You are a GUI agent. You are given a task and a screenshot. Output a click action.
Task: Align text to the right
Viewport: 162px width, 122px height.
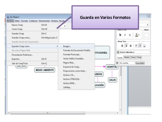pyautogui.click(x=131, y=46)
